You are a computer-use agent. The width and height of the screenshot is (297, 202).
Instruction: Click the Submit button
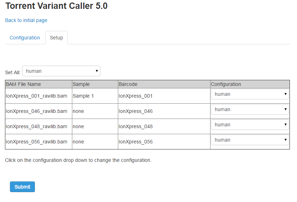(22, 187)
